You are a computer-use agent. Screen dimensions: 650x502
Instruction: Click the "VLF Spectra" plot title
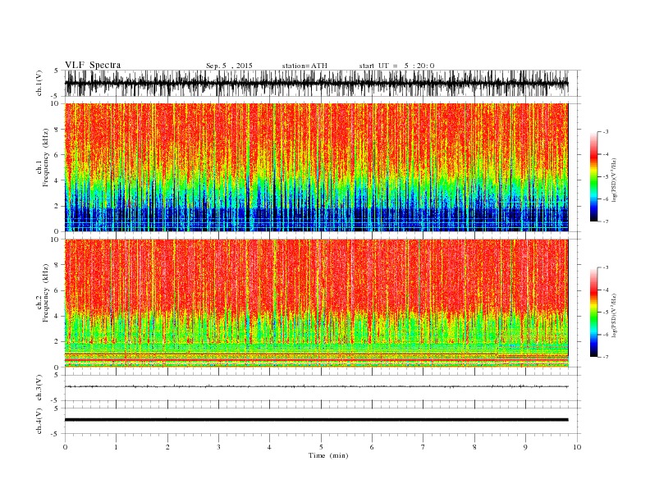coord(93,65)
